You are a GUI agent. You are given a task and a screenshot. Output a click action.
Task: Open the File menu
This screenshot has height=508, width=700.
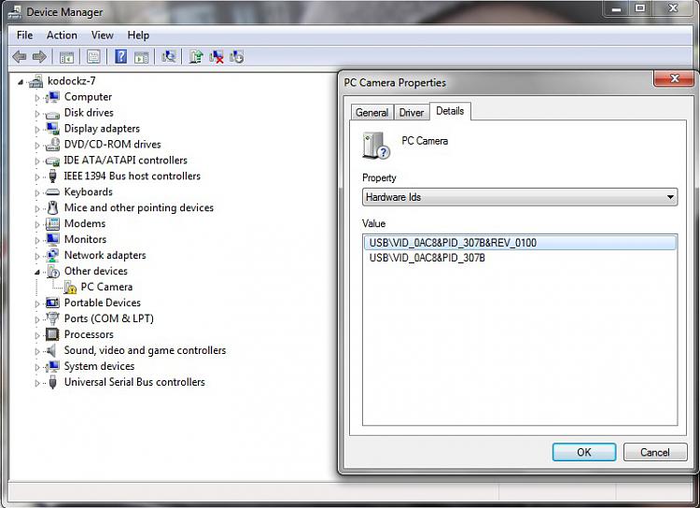coord(24,35)
